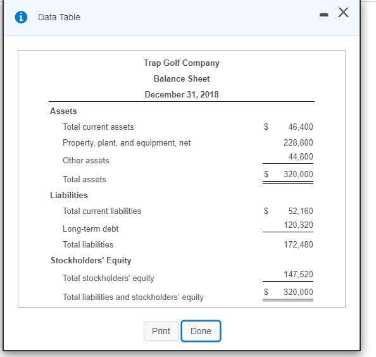Click the 228,800 value
Viewport: 376px width, 357px height.
tap(298, 142)
